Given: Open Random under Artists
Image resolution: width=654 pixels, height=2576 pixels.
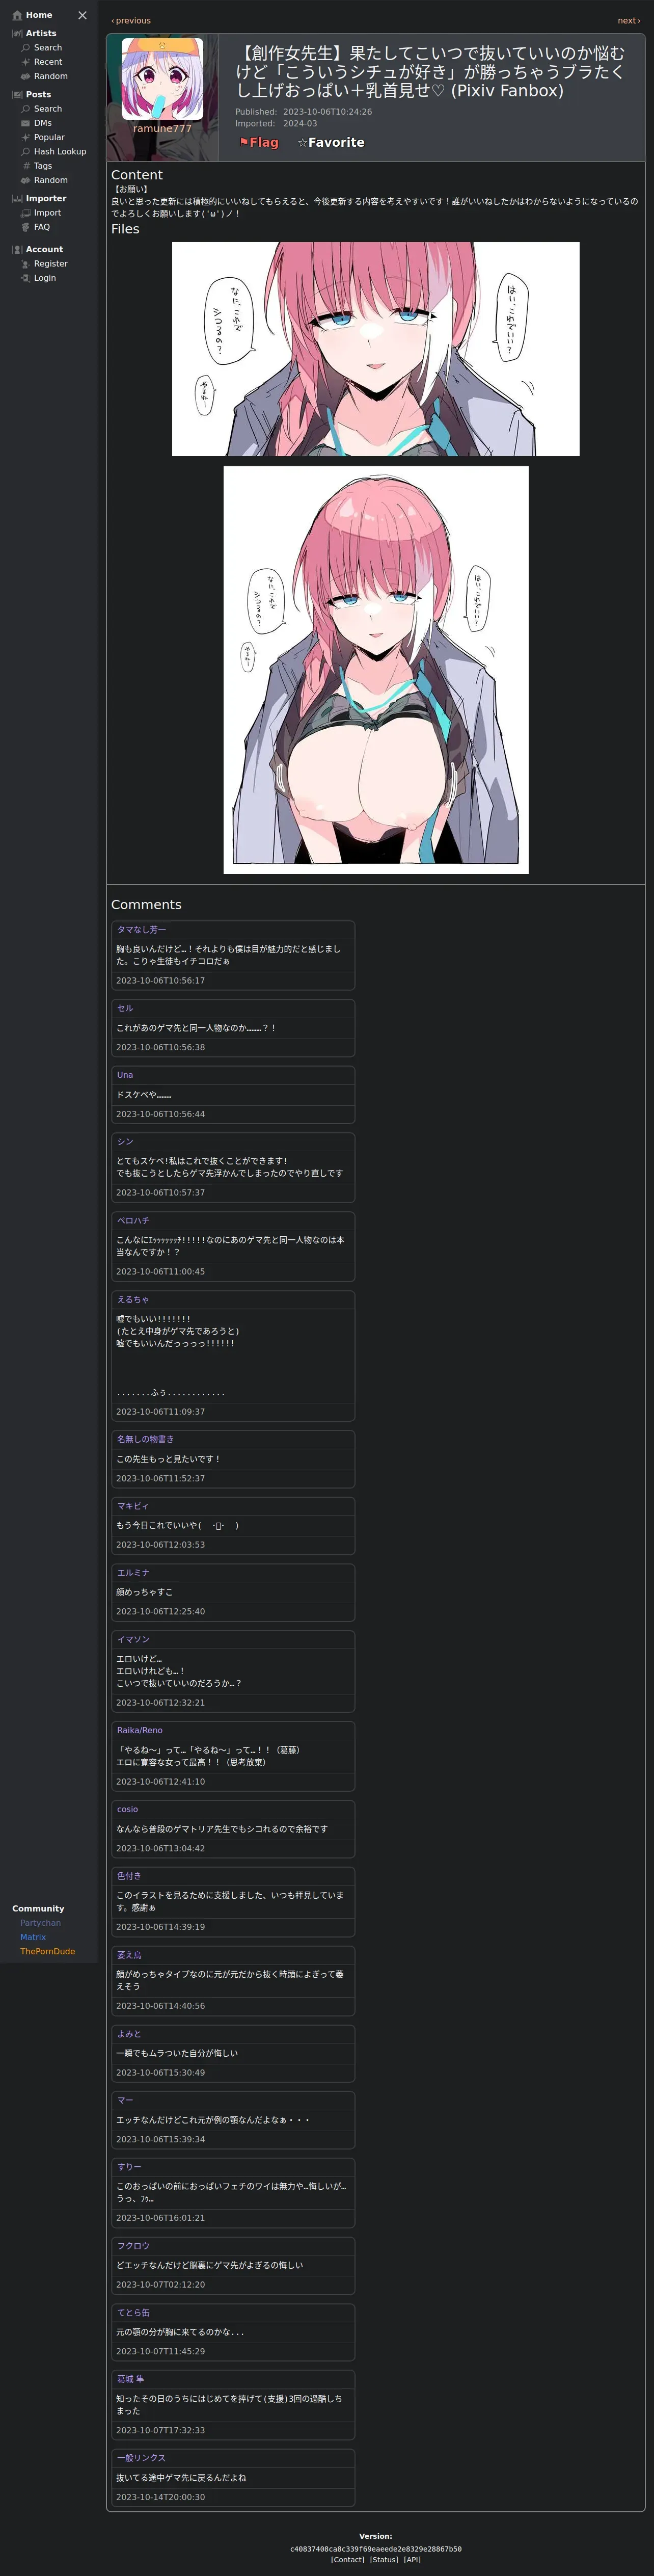Looking at the screenshot, I should [50, 76].
